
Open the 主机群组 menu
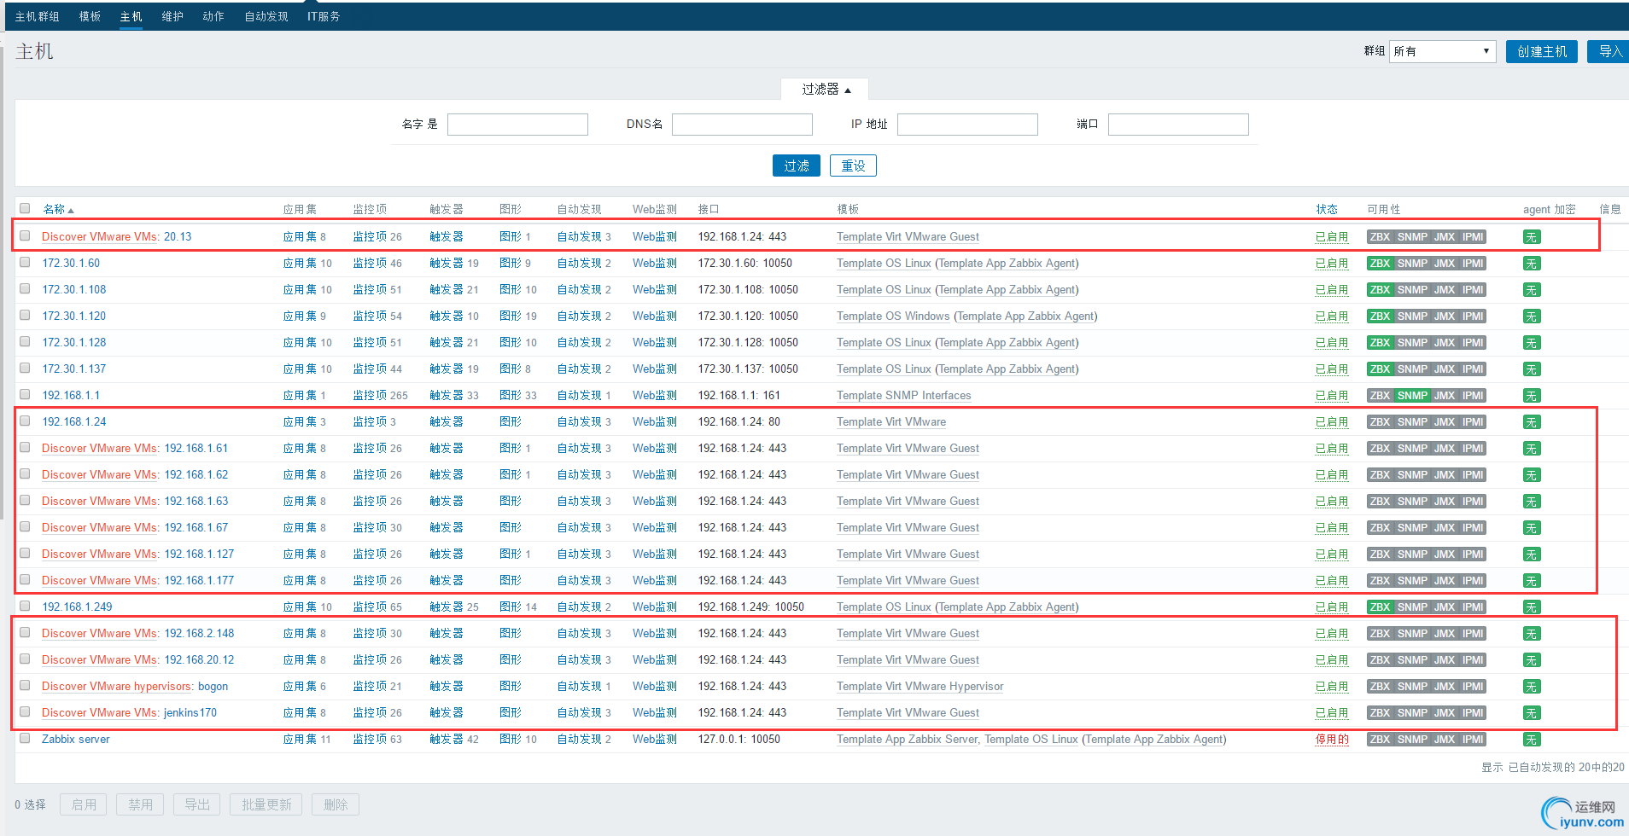(x=38, y=16)
